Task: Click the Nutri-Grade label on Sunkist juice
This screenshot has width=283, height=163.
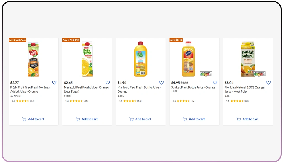Action: (x=206, y=74)
